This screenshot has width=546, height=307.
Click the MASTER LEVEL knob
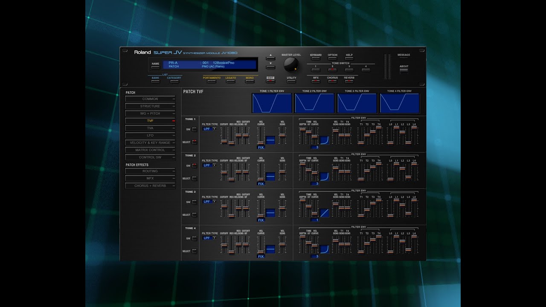(x=291, y=64)
